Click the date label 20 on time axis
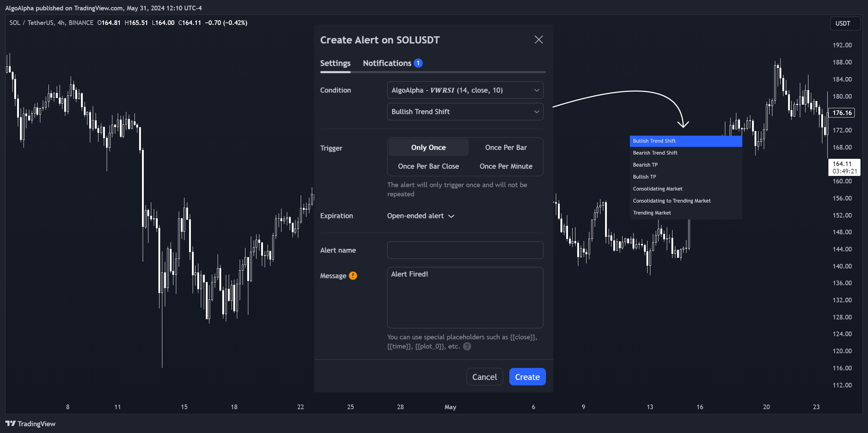This screenshot has height=433, width=868. 766,407
